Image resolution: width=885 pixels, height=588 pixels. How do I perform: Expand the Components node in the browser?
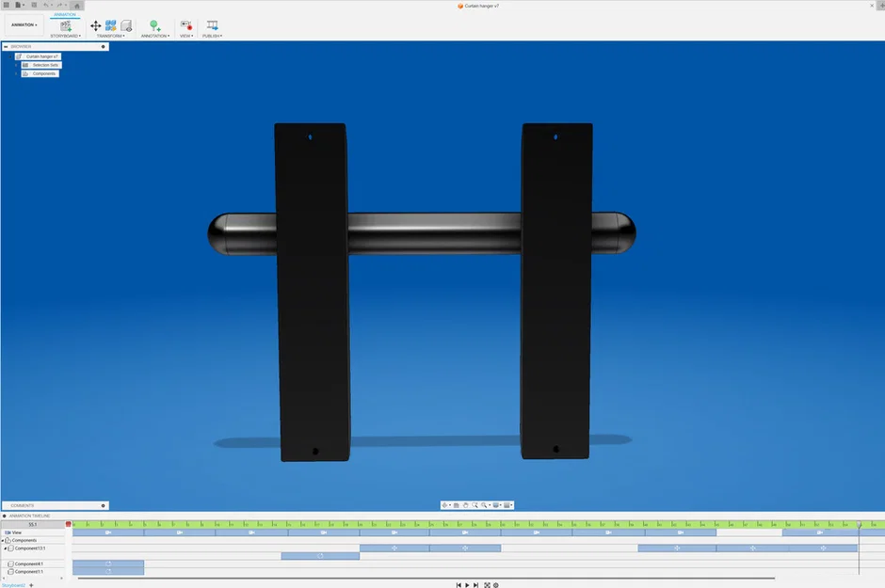pos(16,73)
